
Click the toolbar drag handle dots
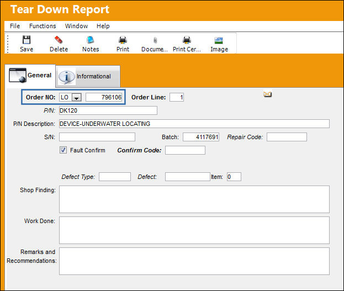(x=8, y=44)
